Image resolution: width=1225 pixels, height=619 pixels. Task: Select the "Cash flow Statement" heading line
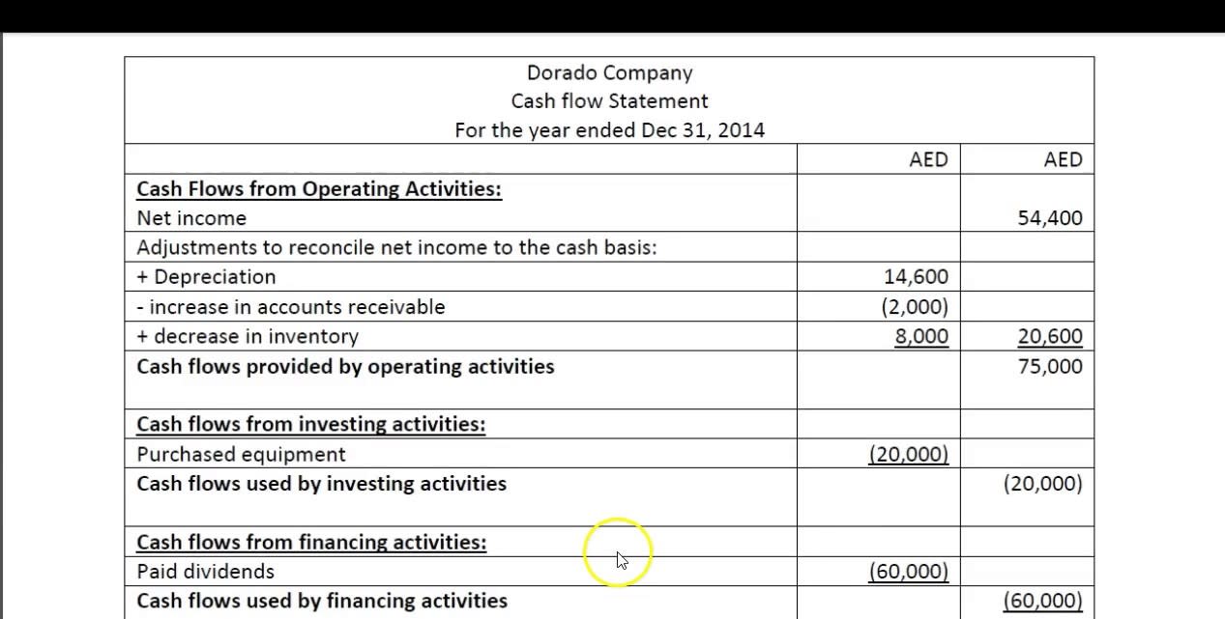(x=609, y=100)
